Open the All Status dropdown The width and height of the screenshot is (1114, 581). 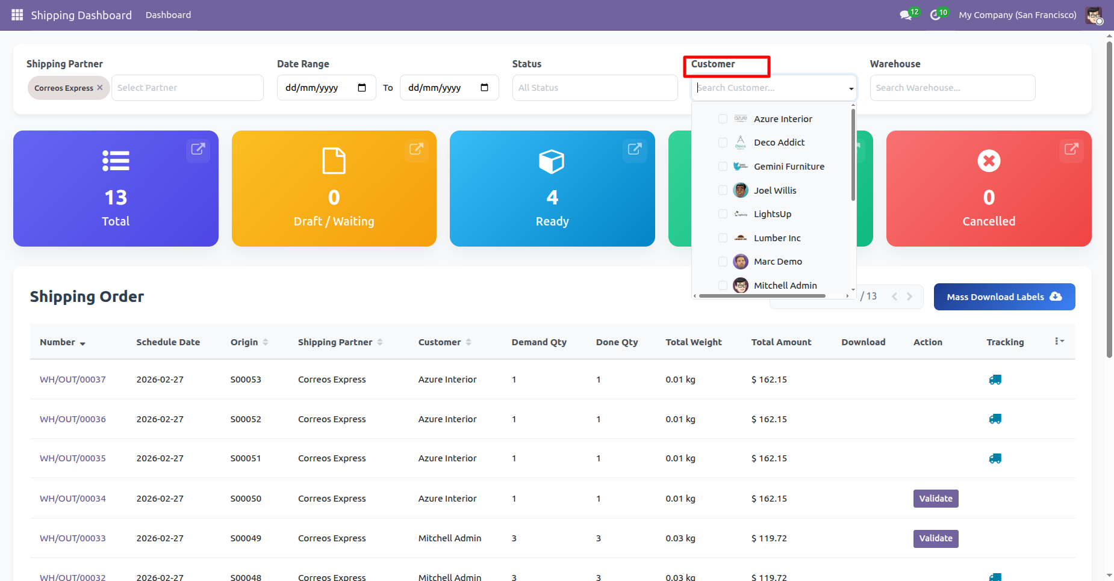click(x=594, y=88)
